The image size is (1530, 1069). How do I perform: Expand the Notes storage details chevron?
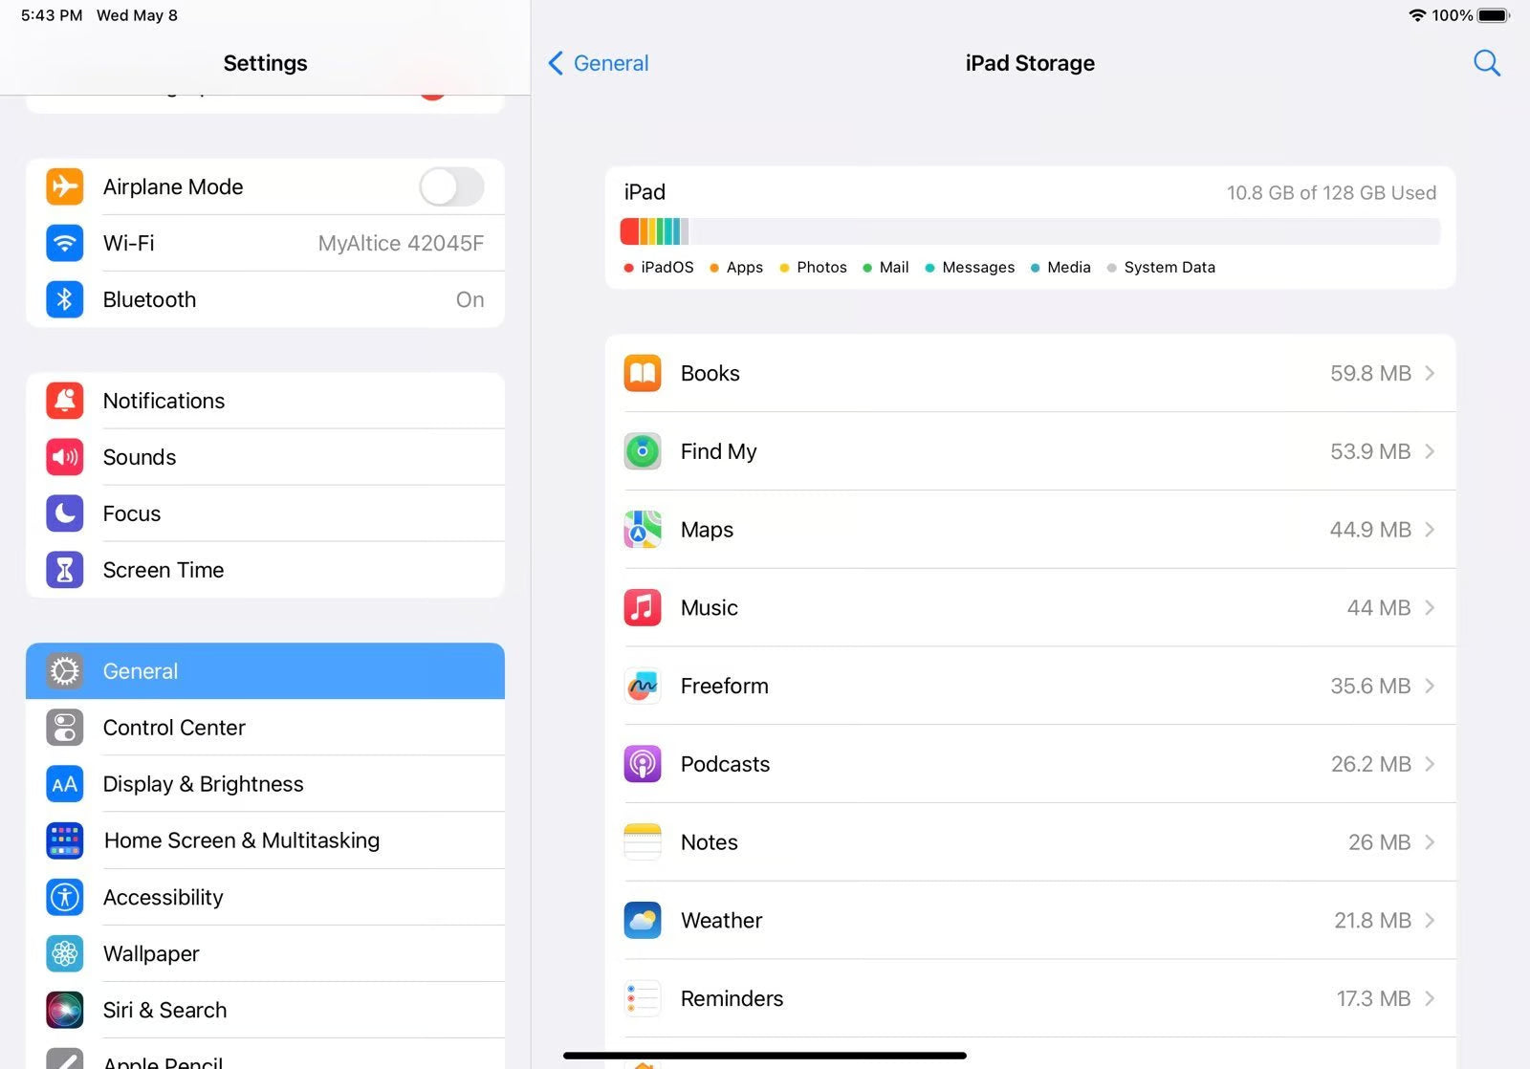(1430, 842)
